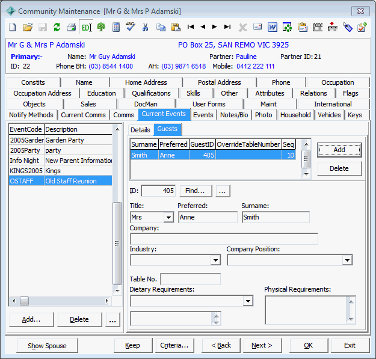Click the Add guest button
Viewport: 376px width, 359px height.
(339, 150)
